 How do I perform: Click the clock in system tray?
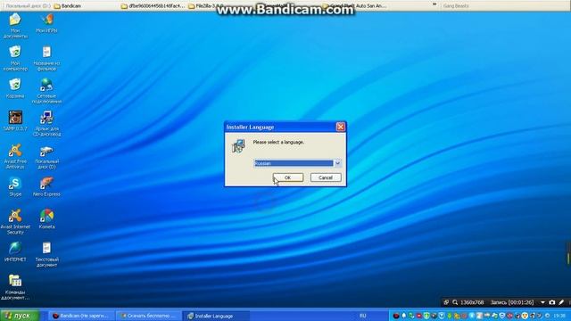559,316
